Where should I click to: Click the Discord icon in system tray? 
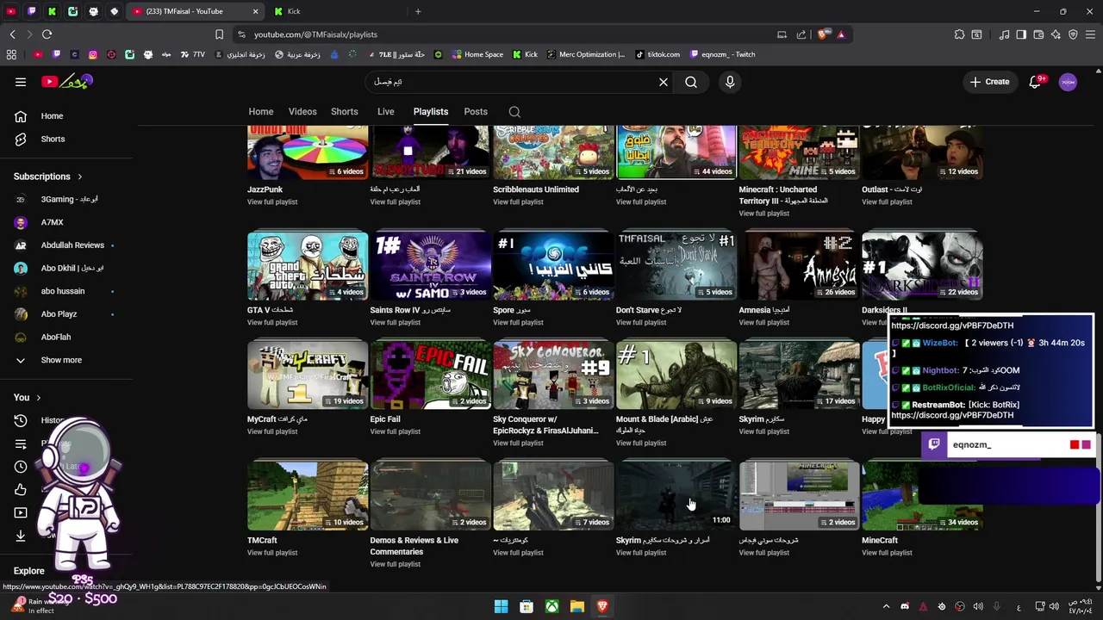pos(904,606)
